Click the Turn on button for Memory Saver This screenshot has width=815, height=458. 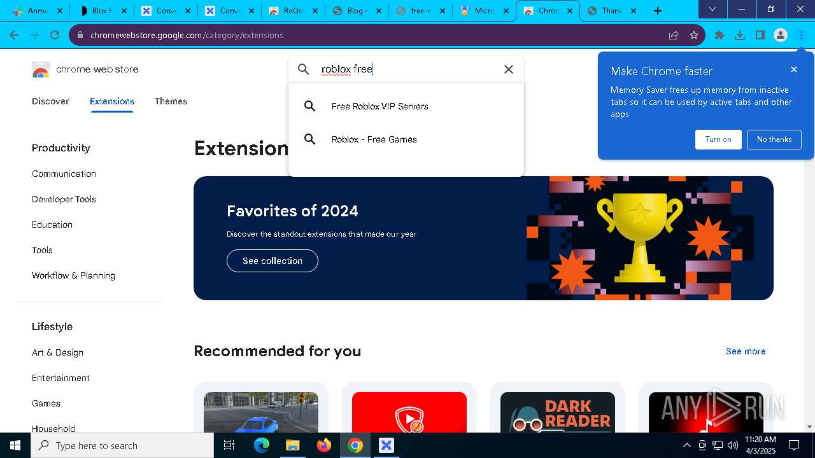[x=718, y=139]
